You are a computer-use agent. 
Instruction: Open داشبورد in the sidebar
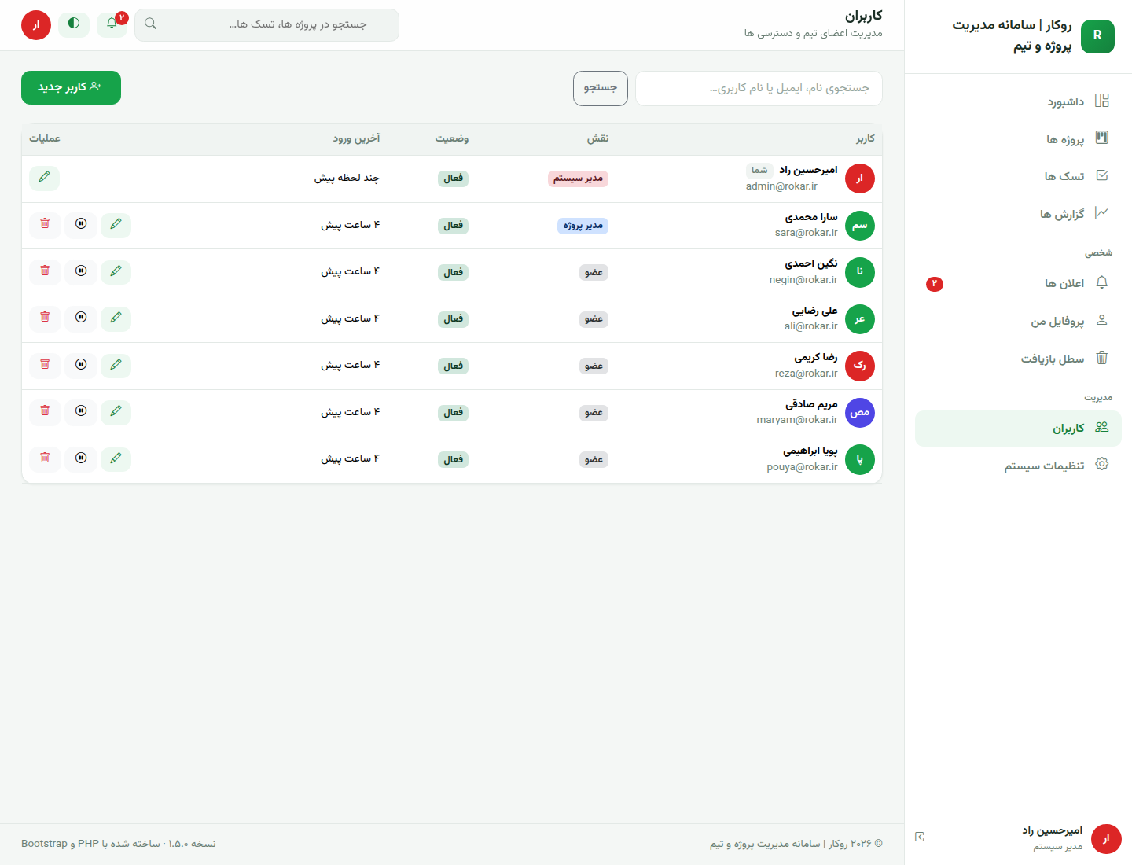coord(1018,101)
